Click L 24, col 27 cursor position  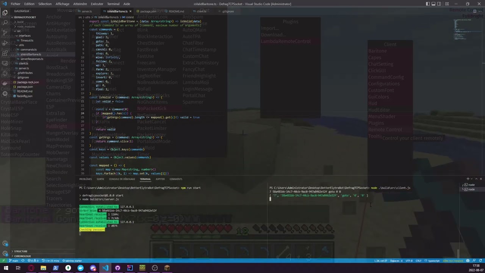click(x=381, y=260)
